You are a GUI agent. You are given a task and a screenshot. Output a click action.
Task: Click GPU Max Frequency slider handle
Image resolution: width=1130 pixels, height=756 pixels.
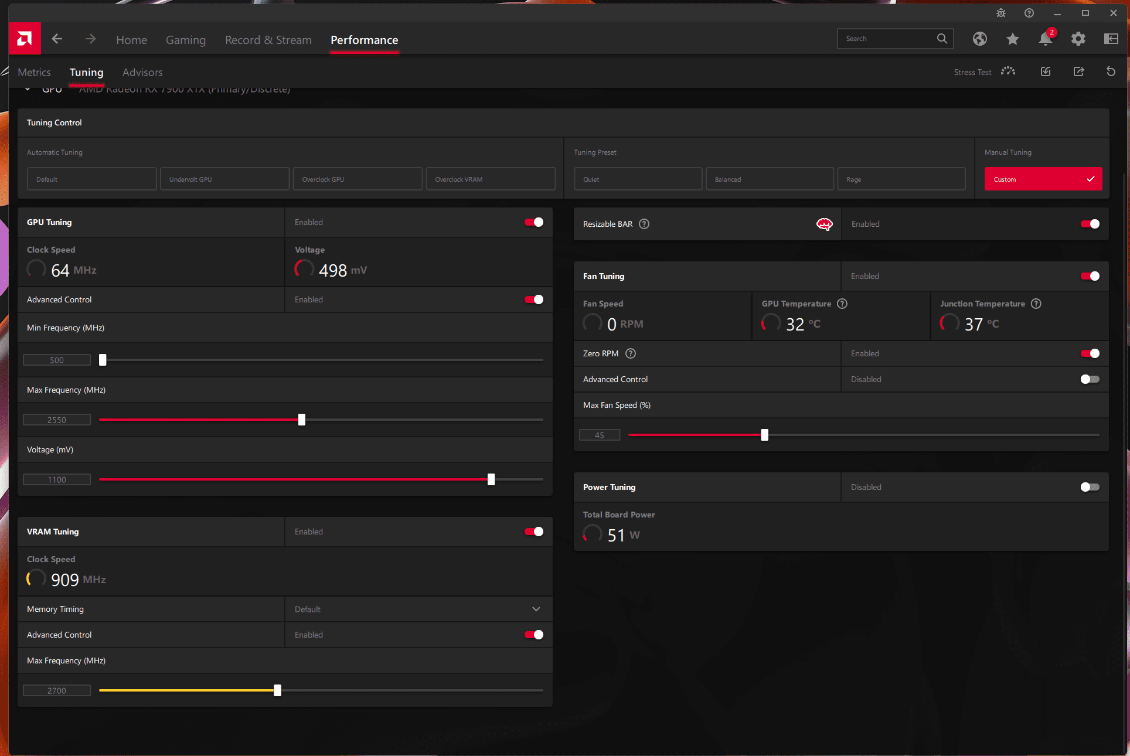(x=302, y=420)
